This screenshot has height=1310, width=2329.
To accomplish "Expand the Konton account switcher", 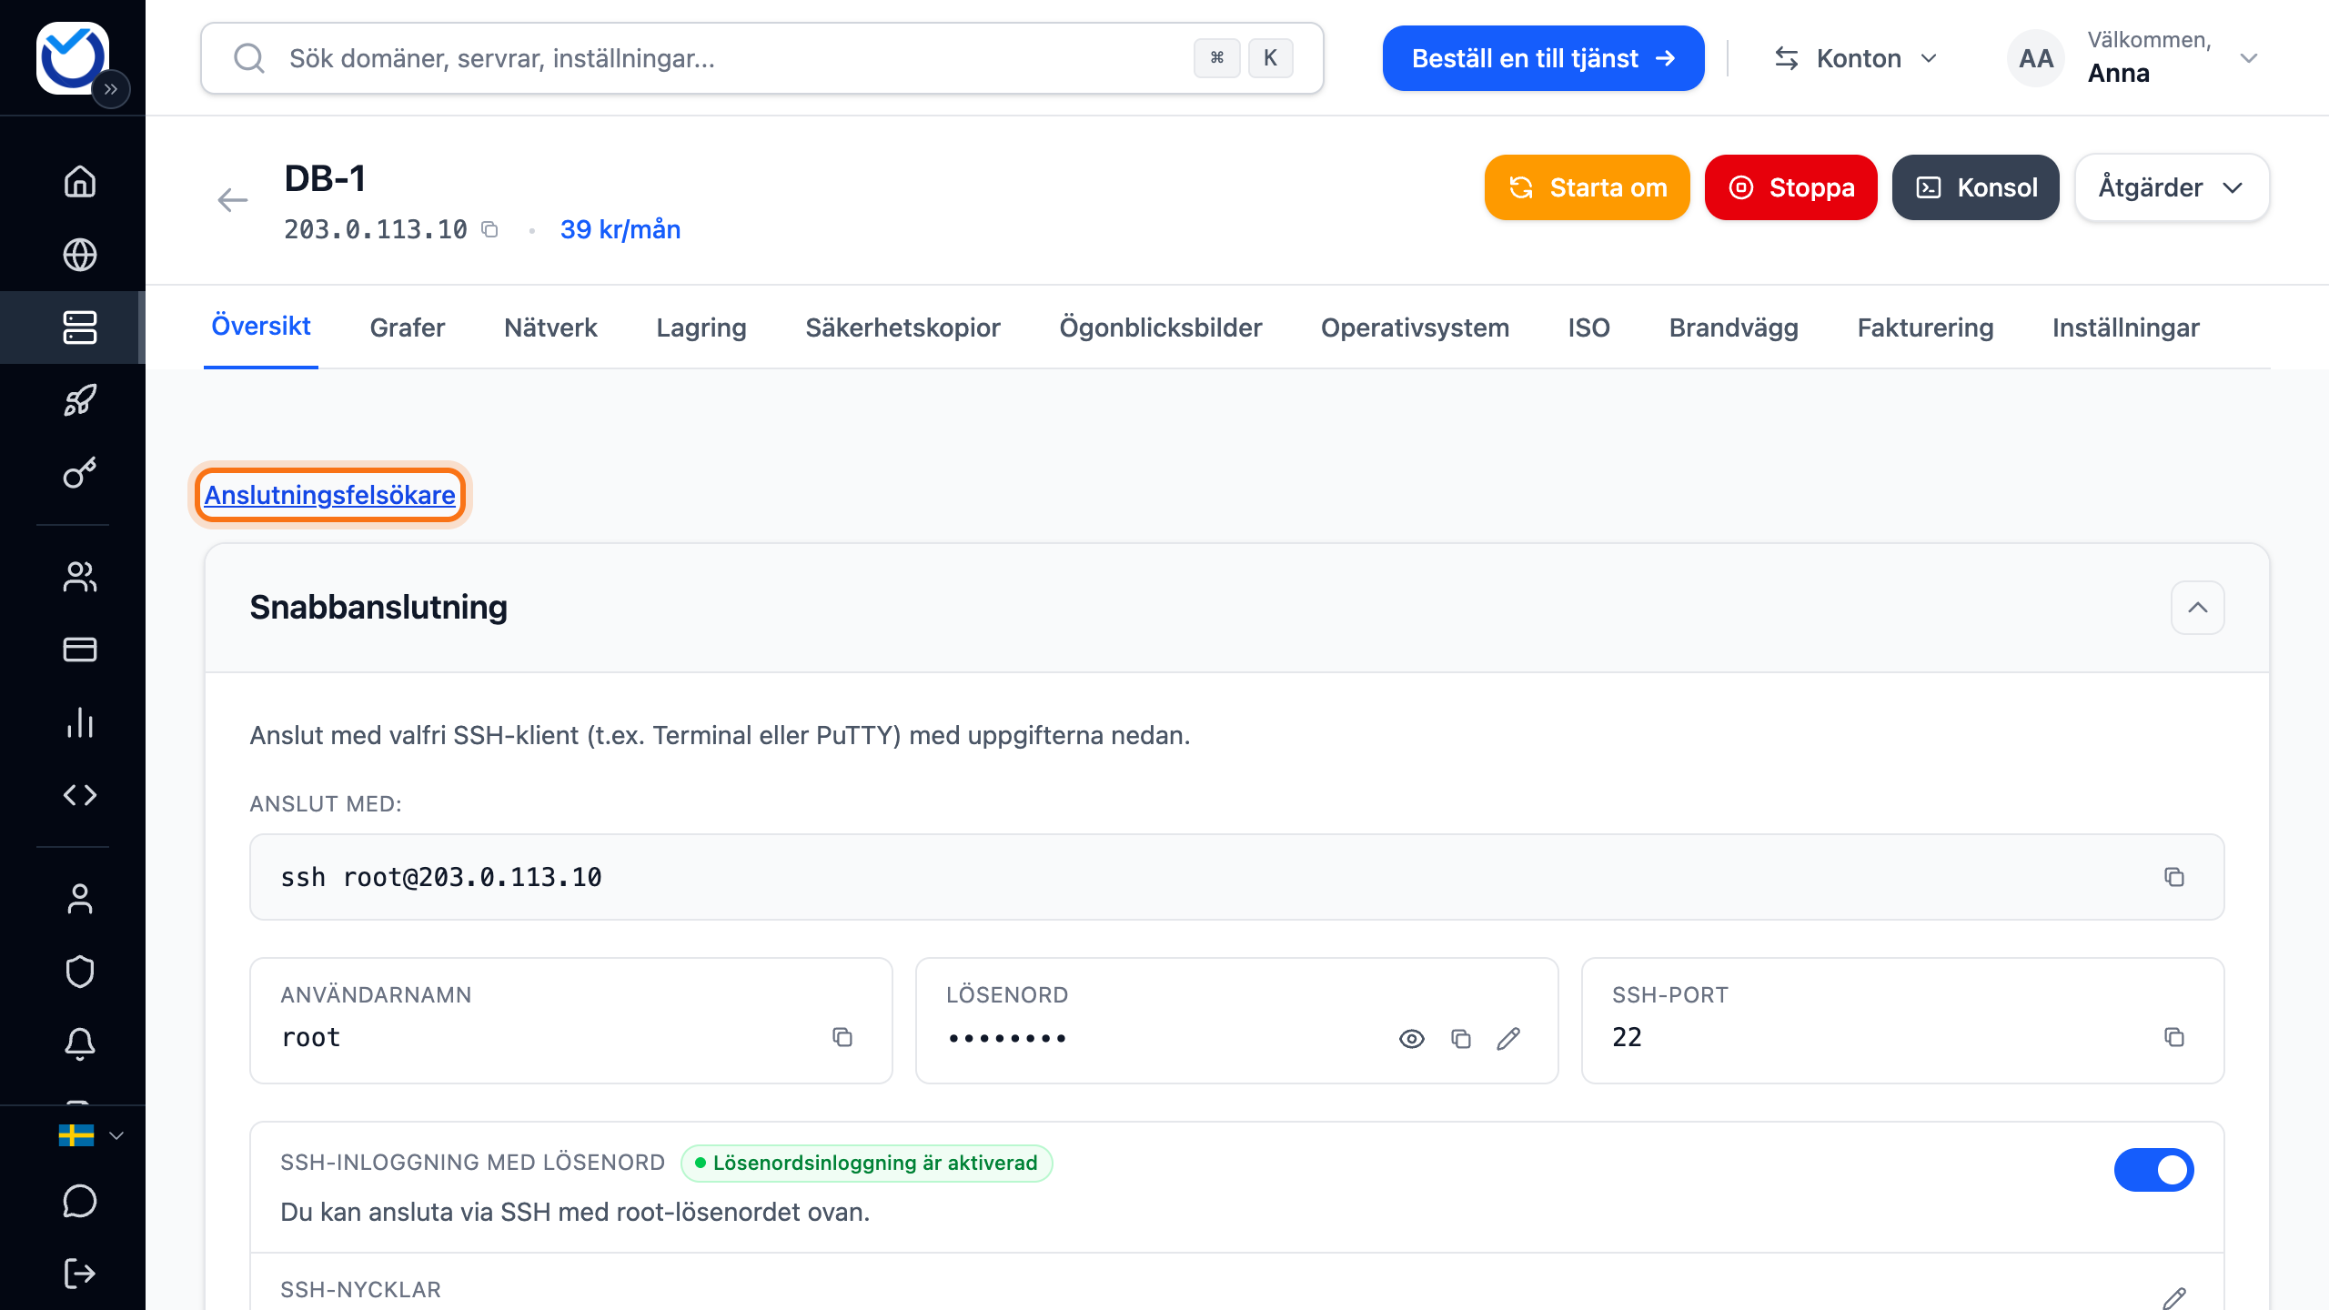I will tap(1856, 58).
